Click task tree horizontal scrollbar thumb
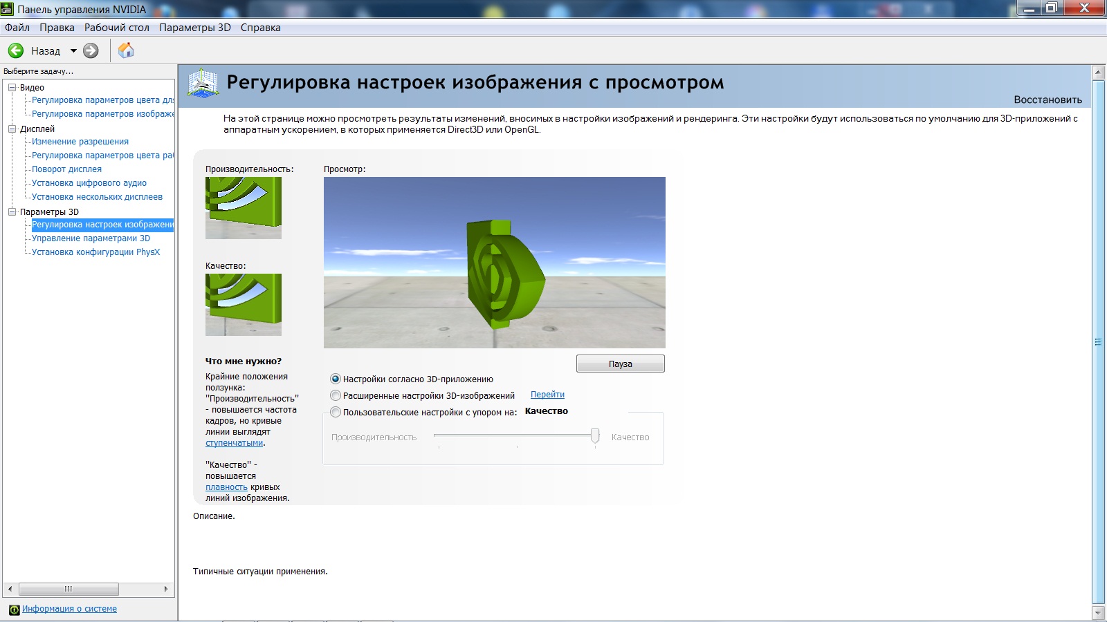Image resolution: width=1107 pixels, height=622 pixels. tap(68, 589)
